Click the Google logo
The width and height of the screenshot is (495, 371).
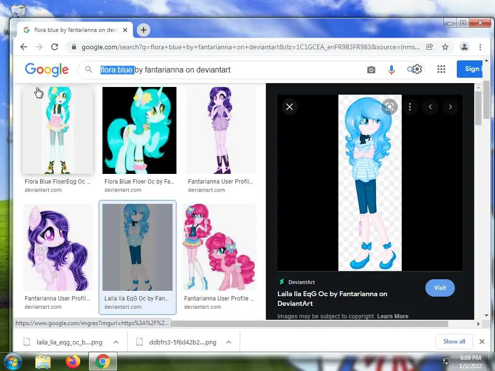click(x=47, y=70)
